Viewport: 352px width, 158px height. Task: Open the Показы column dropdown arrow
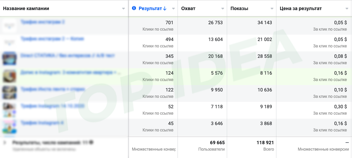click(x=272, y=9)
